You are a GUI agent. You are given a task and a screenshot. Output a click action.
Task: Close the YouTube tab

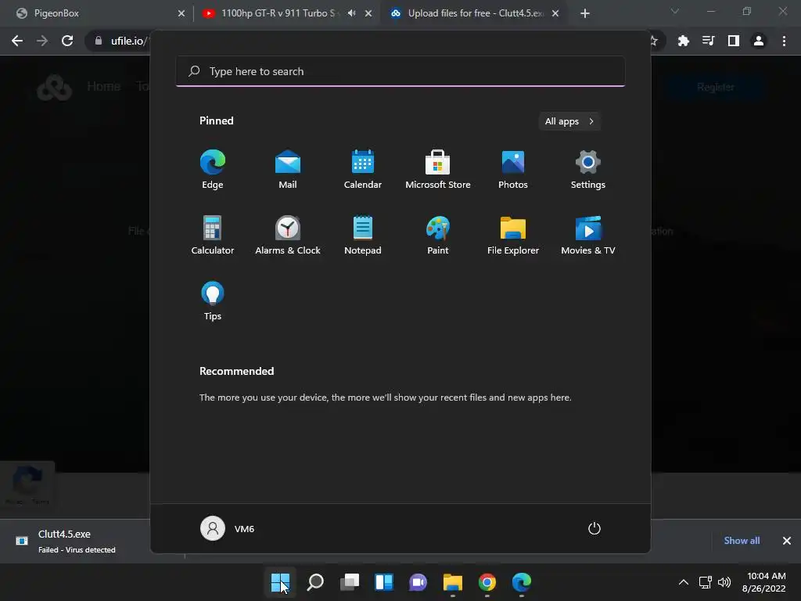pos(368,13)
